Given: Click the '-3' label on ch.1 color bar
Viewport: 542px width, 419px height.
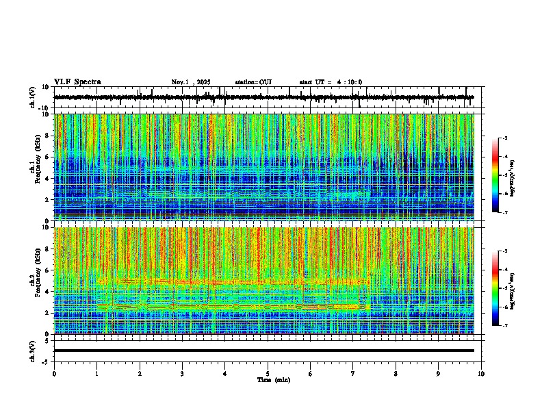Looking at the screenshot, I should (504, 138).
